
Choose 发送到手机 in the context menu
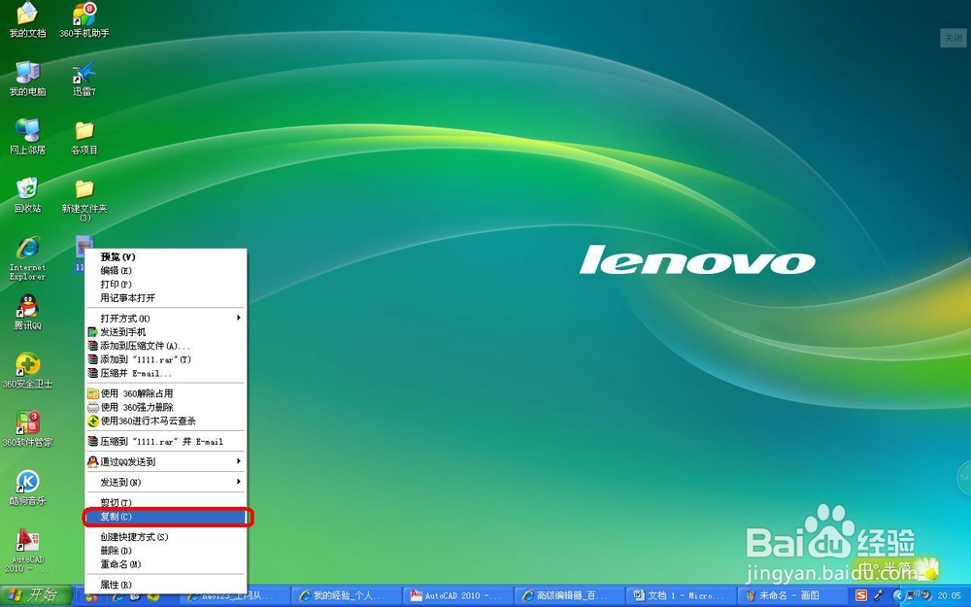(x=165, y=331)
